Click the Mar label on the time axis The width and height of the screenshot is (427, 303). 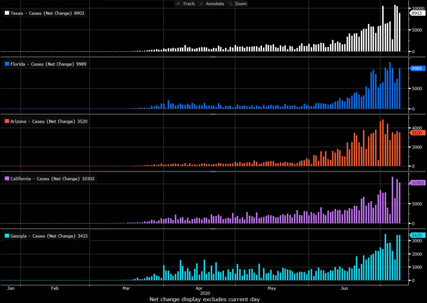[x=126, y=288]
